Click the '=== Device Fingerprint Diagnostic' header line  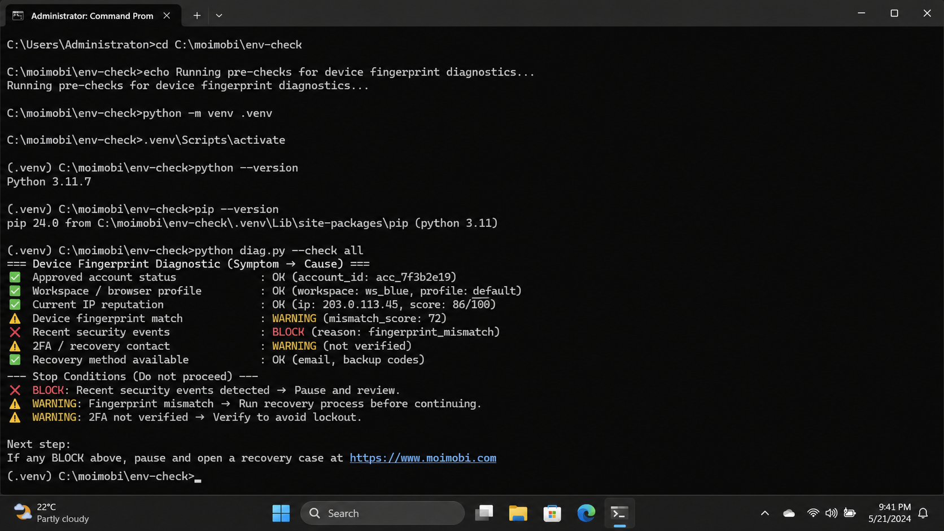[x=189, y=264]
